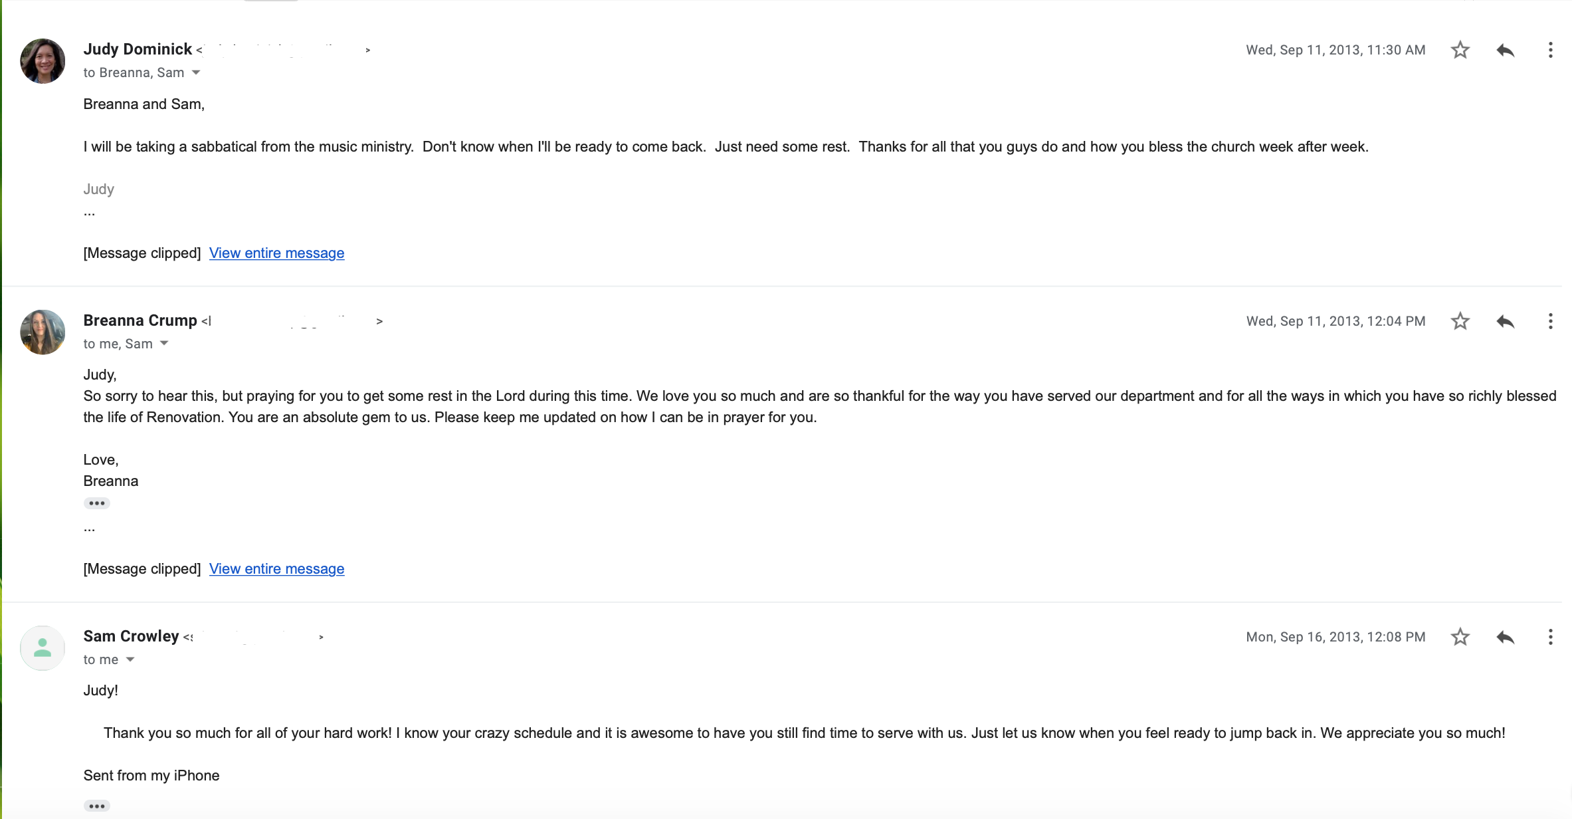
Task: Reply to Judy Dominick's email
Action: (x=1505, y=50)
